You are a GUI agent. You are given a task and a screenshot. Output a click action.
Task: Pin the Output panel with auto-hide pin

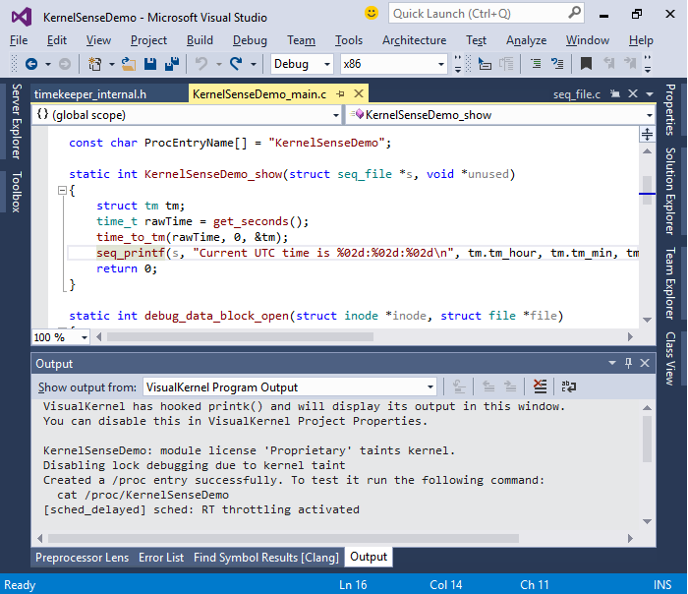point(628,363)
